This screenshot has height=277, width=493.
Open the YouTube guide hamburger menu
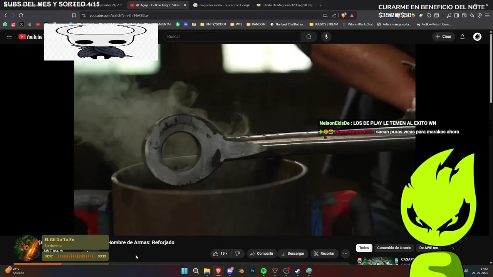(x=9, y=37)
